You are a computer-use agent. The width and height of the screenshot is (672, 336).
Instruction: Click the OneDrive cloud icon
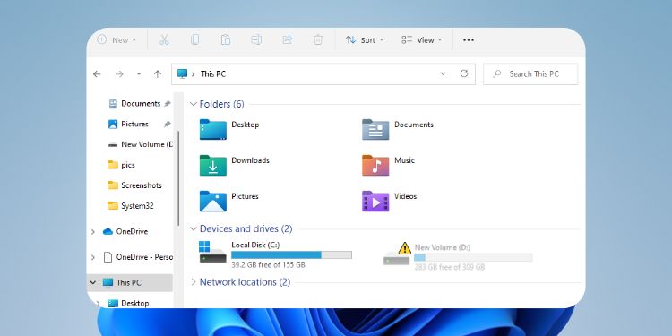pos(108,231)
